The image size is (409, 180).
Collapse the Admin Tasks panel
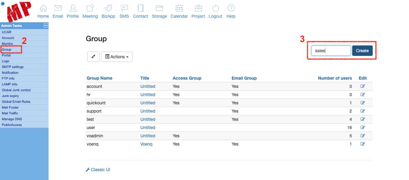point(46,26)
